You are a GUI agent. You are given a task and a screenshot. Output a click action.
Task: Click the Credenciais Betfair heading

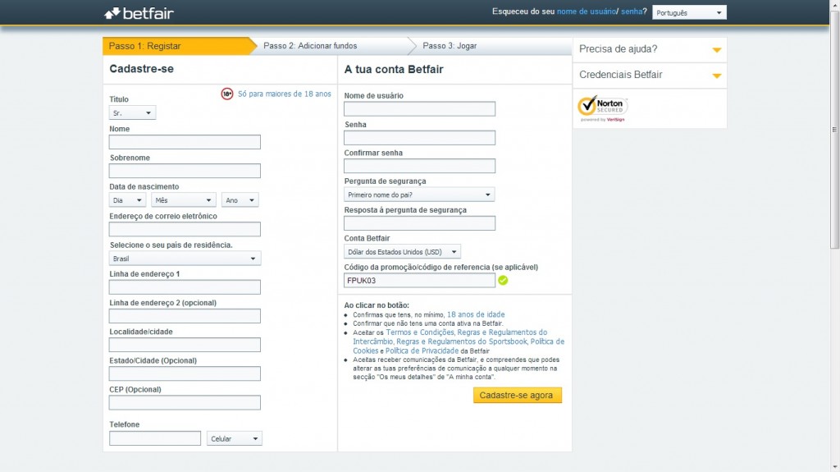[621, 75]
